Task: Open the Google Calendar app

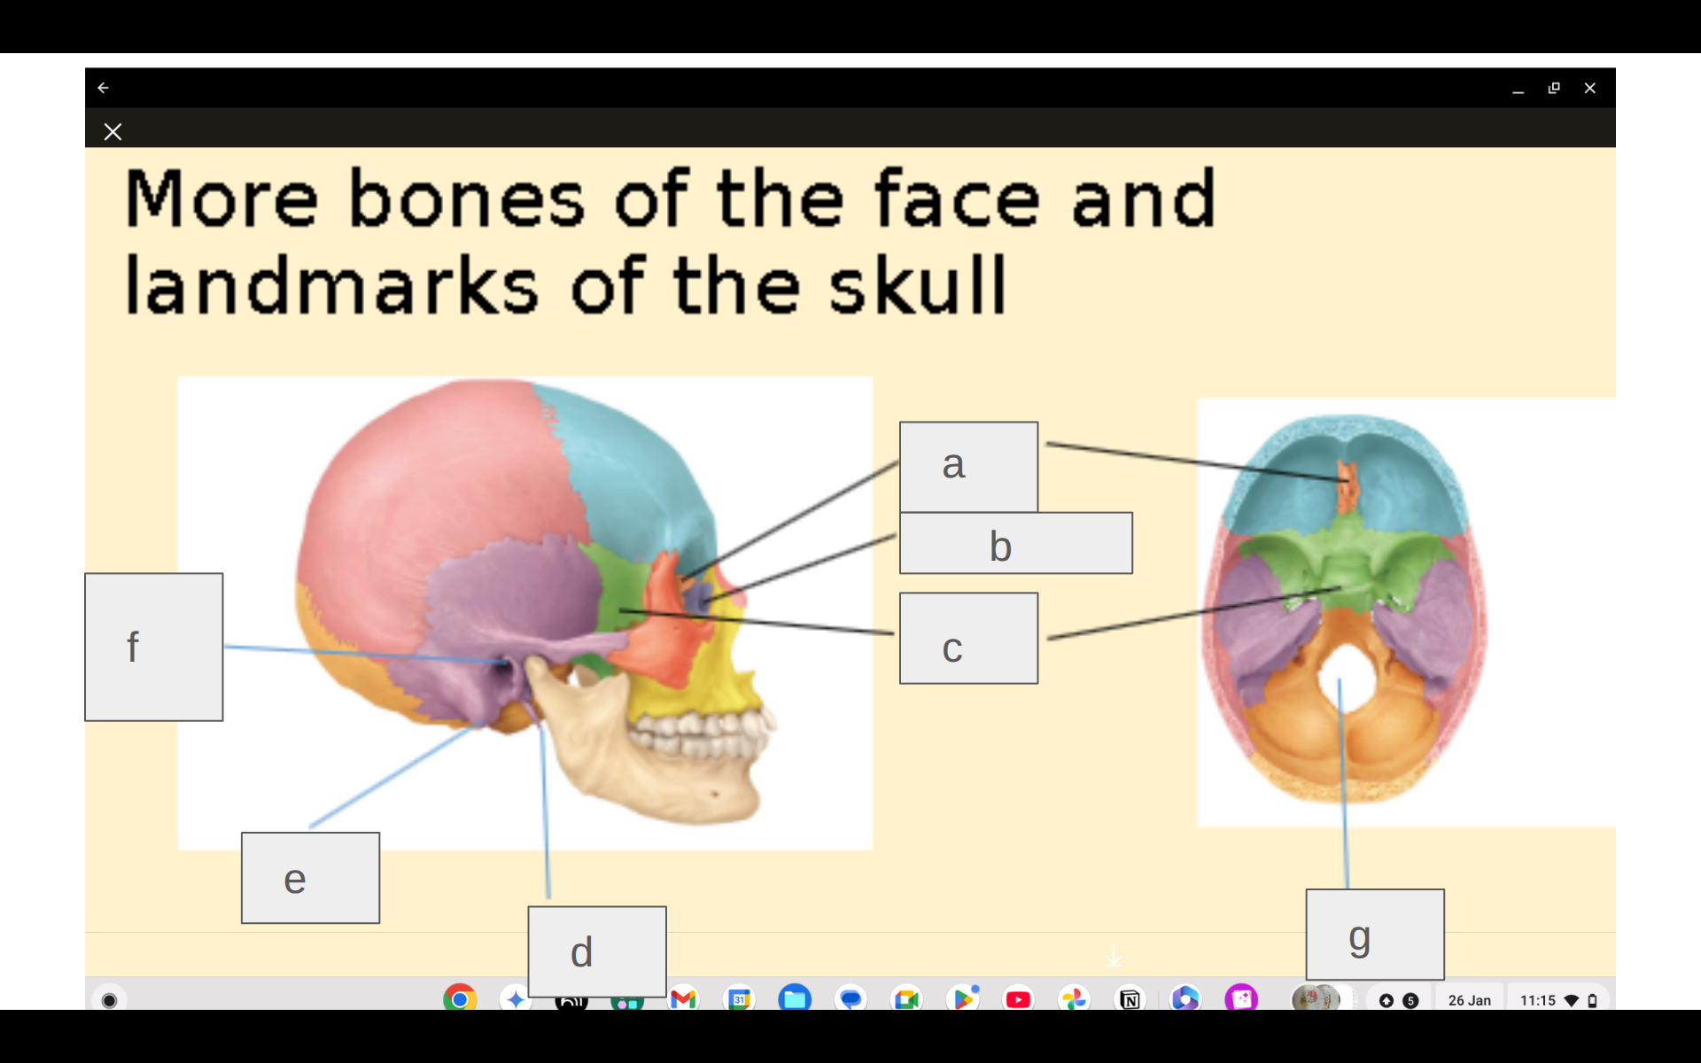Action: coord(740,999)
